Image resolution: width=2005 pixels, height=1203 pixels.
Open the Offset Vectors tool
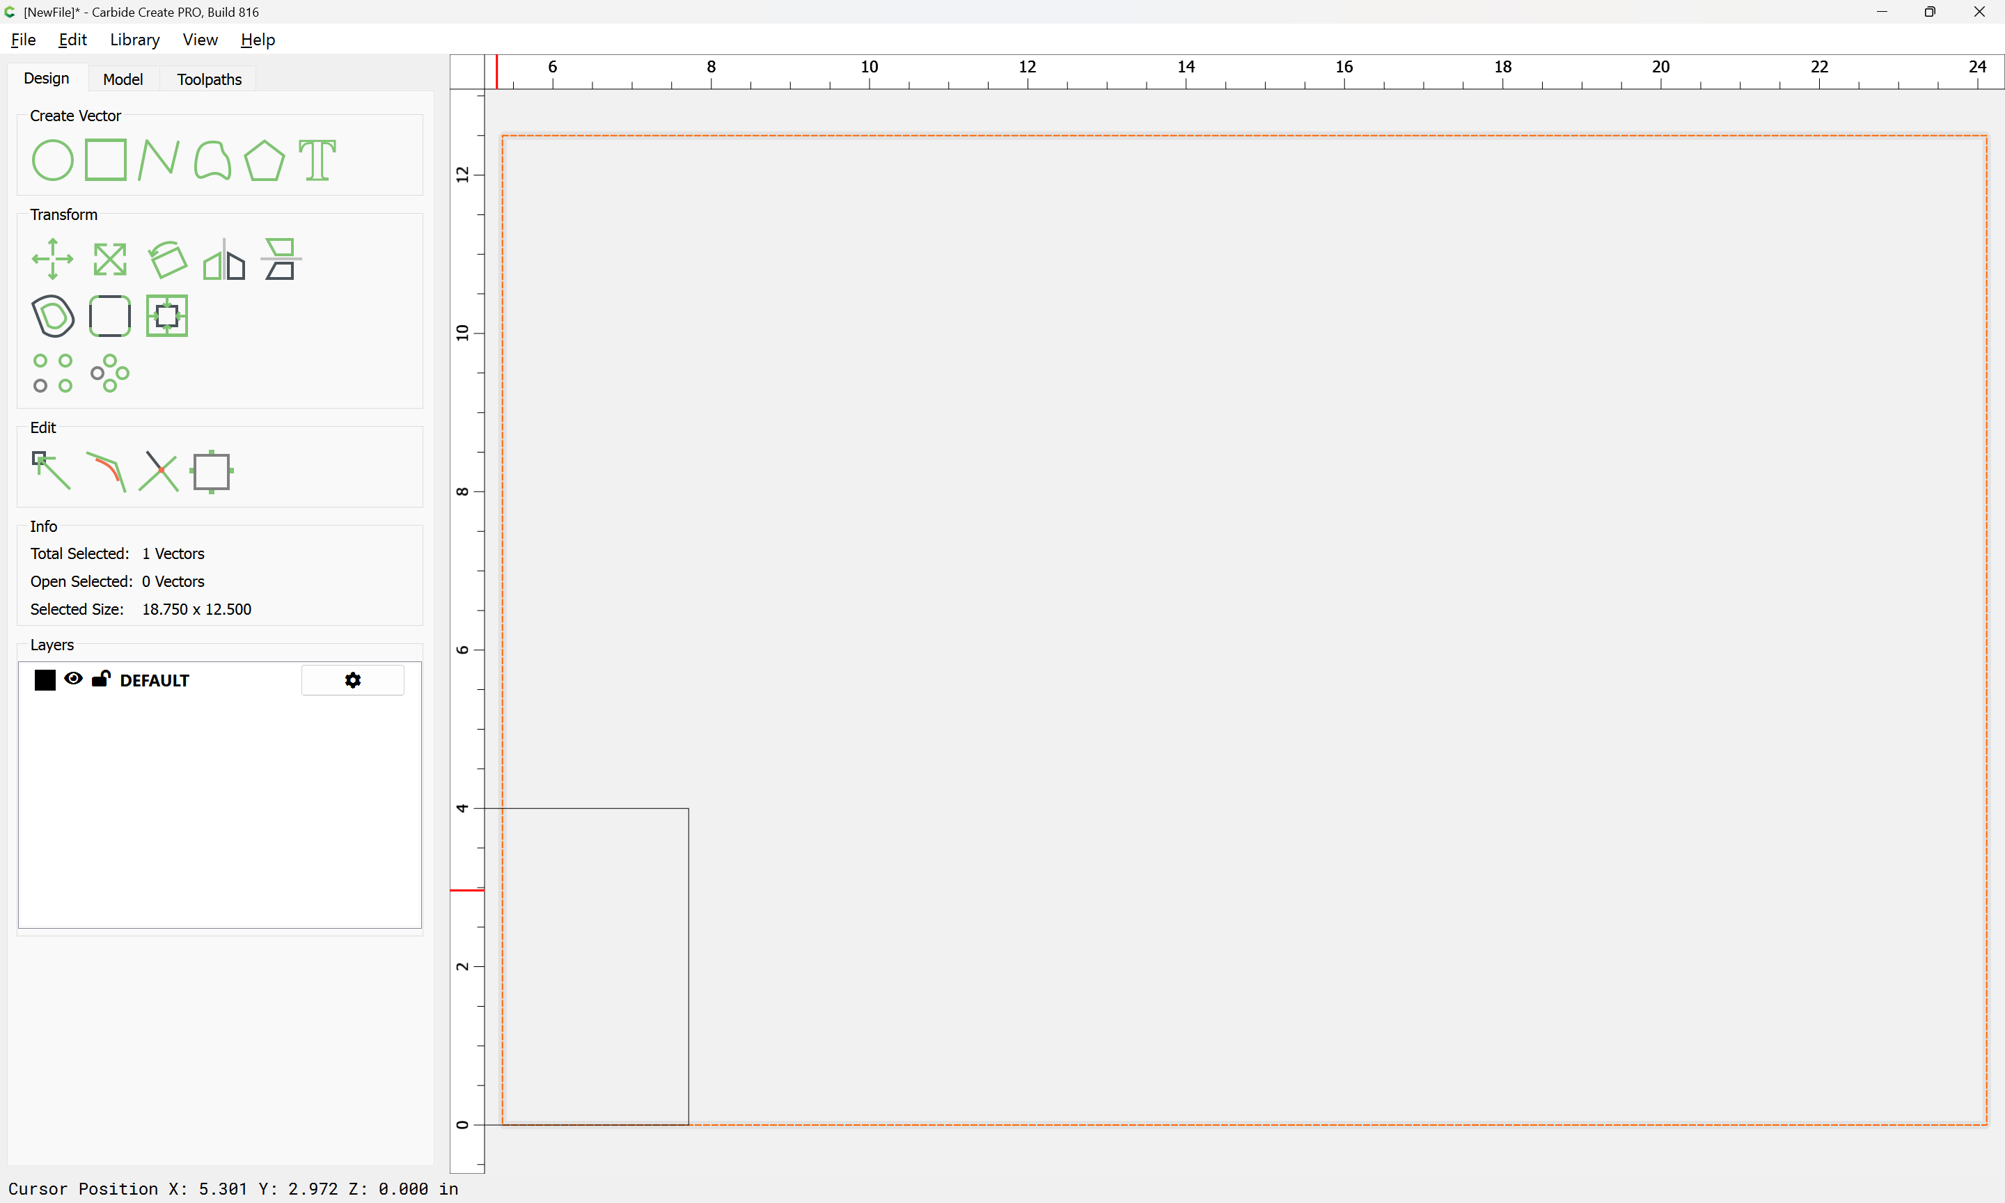53,316
